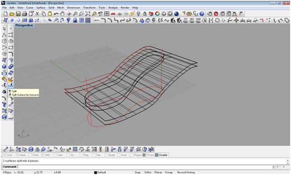Open the Render menu

pos(125,8)
